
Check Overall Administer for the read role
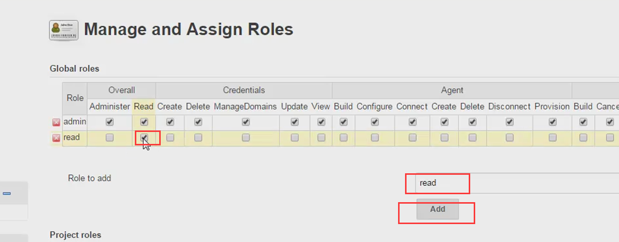[x=109, y=137]
